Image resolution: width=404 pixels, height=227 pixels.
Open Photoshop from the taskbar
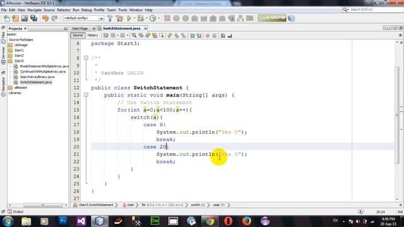pyautogui.click(x=62, y=221)
